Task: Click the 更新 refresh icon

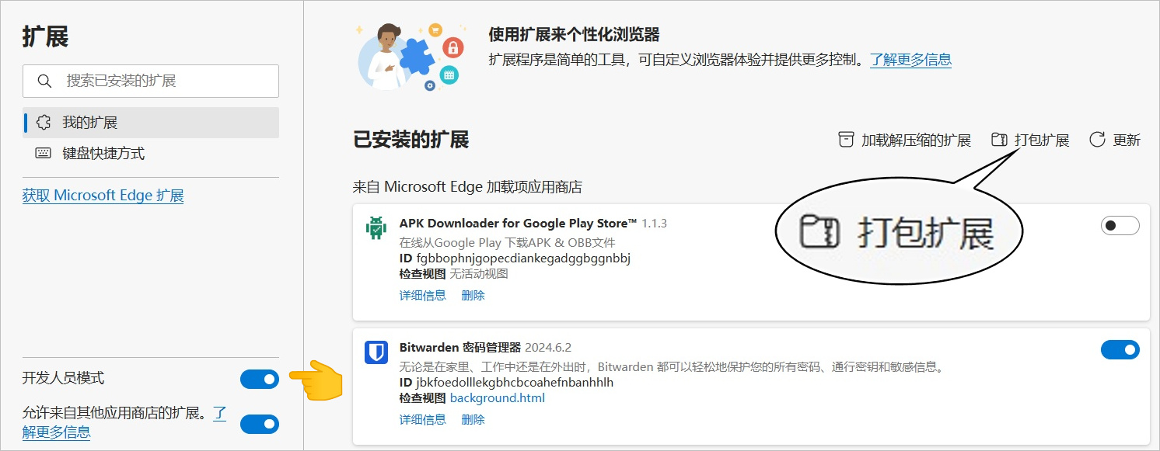Action: click(x=1097, y=140)
